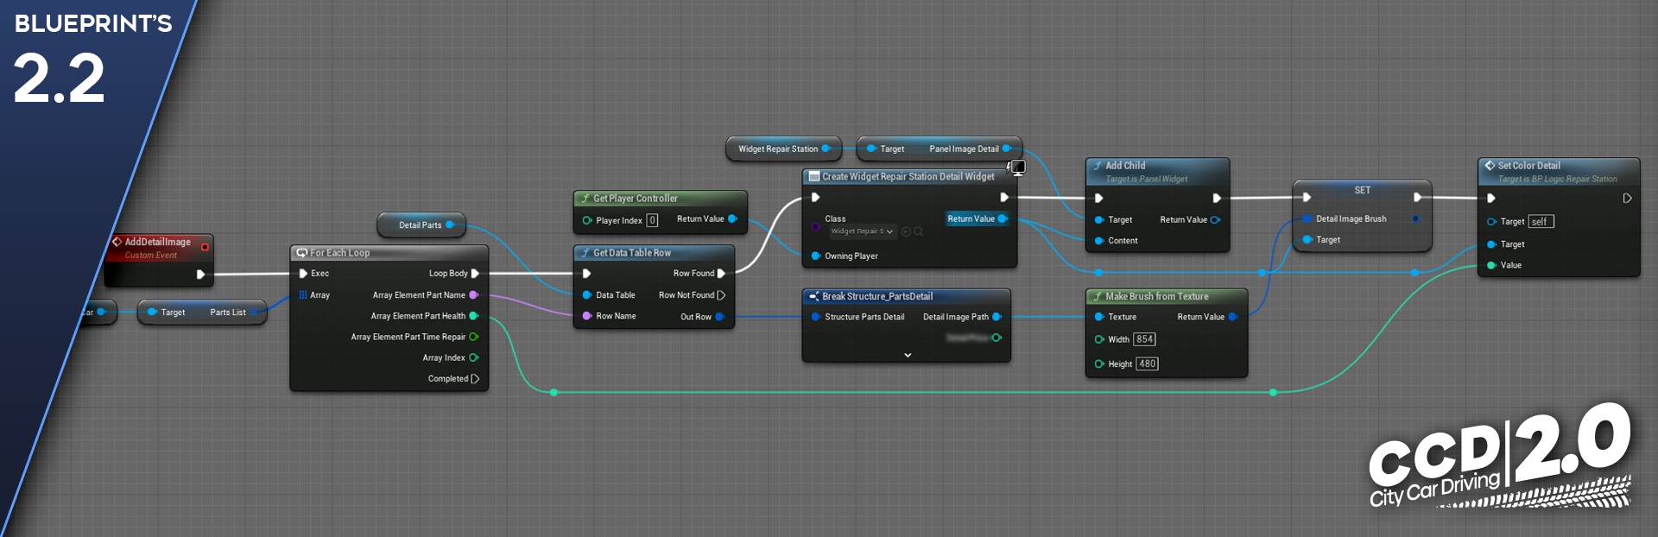Select the SET node title
Screen dimensions: 1658x537
click(x=1362, y=190)
